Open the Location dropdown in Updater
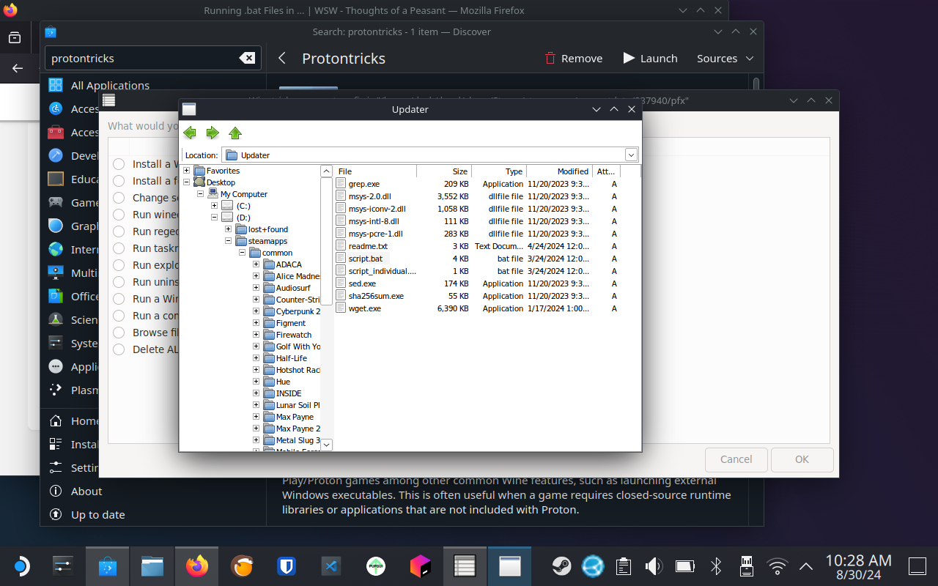 (631, 155)
